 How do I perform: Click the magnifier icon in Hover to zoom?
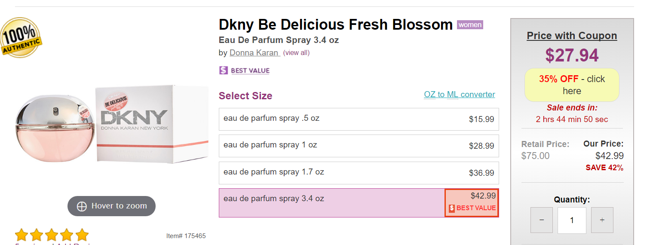(82, 206)
